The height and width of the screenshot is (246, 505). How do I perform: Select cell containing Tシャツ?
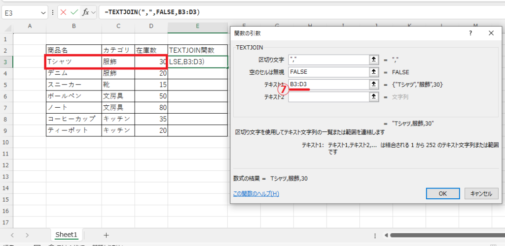click(74, 62)
